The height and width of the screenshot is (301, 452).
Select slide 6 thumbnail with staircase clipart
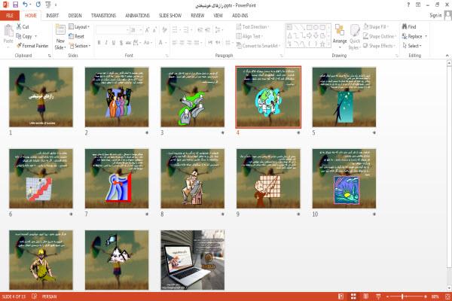tap(41, 178)
